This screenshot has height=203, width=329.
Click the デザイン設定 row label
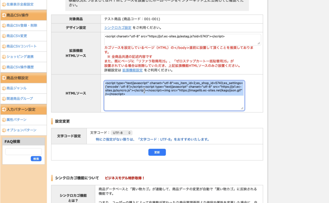point(76,28)
